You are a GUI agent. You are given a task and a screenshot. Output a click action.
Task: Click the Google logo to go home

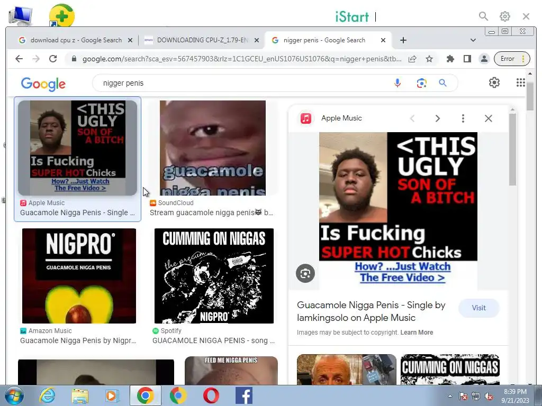[x=43, y=84]
